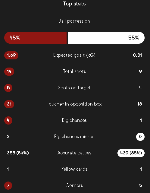Click the red 7 corners badge
Image resolution: width=150 pixels, height=193 pixels.
(8, 185)
